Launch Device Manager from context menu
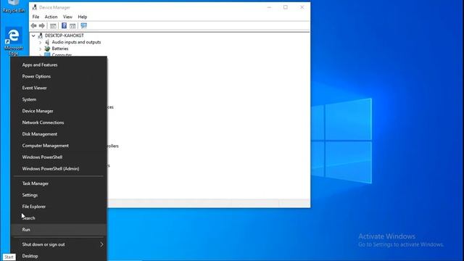Image resolution: width=464 pixels, height=261 pixels. (59, 111)
